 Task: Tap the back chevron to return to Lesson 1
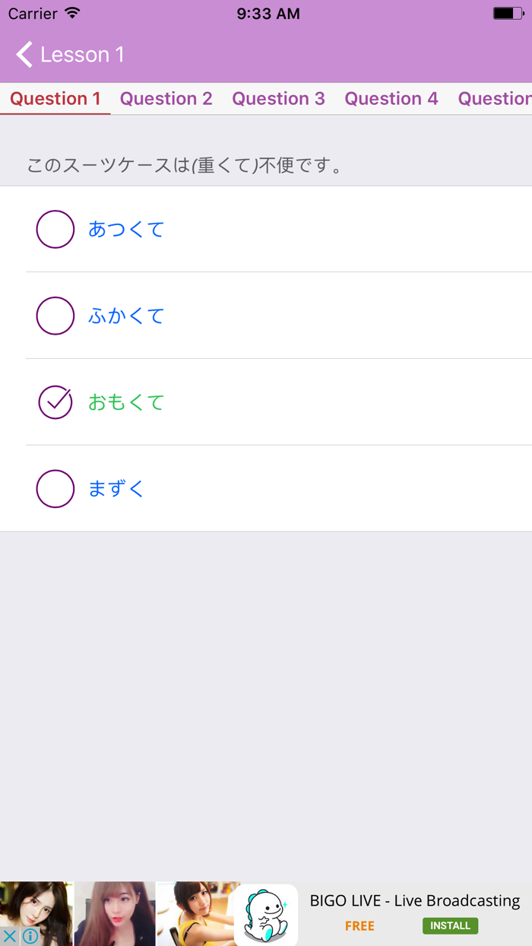24,54
